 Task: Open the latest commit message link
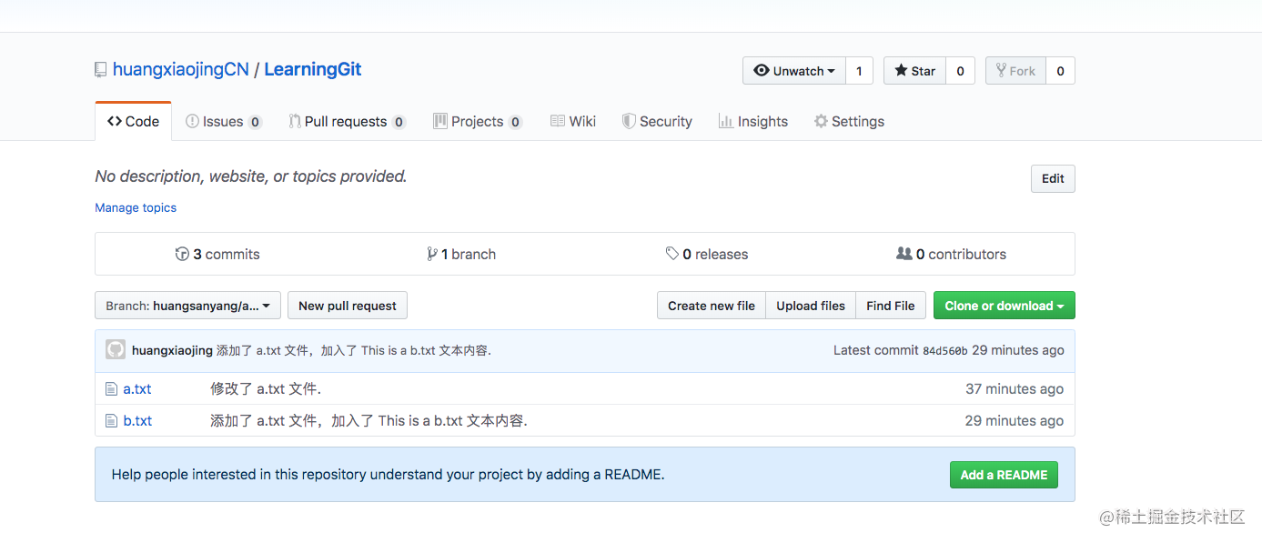tap(354, 350)
